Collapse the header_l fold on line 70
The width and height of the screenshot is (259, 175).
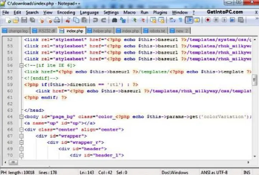tap(21, 155)
